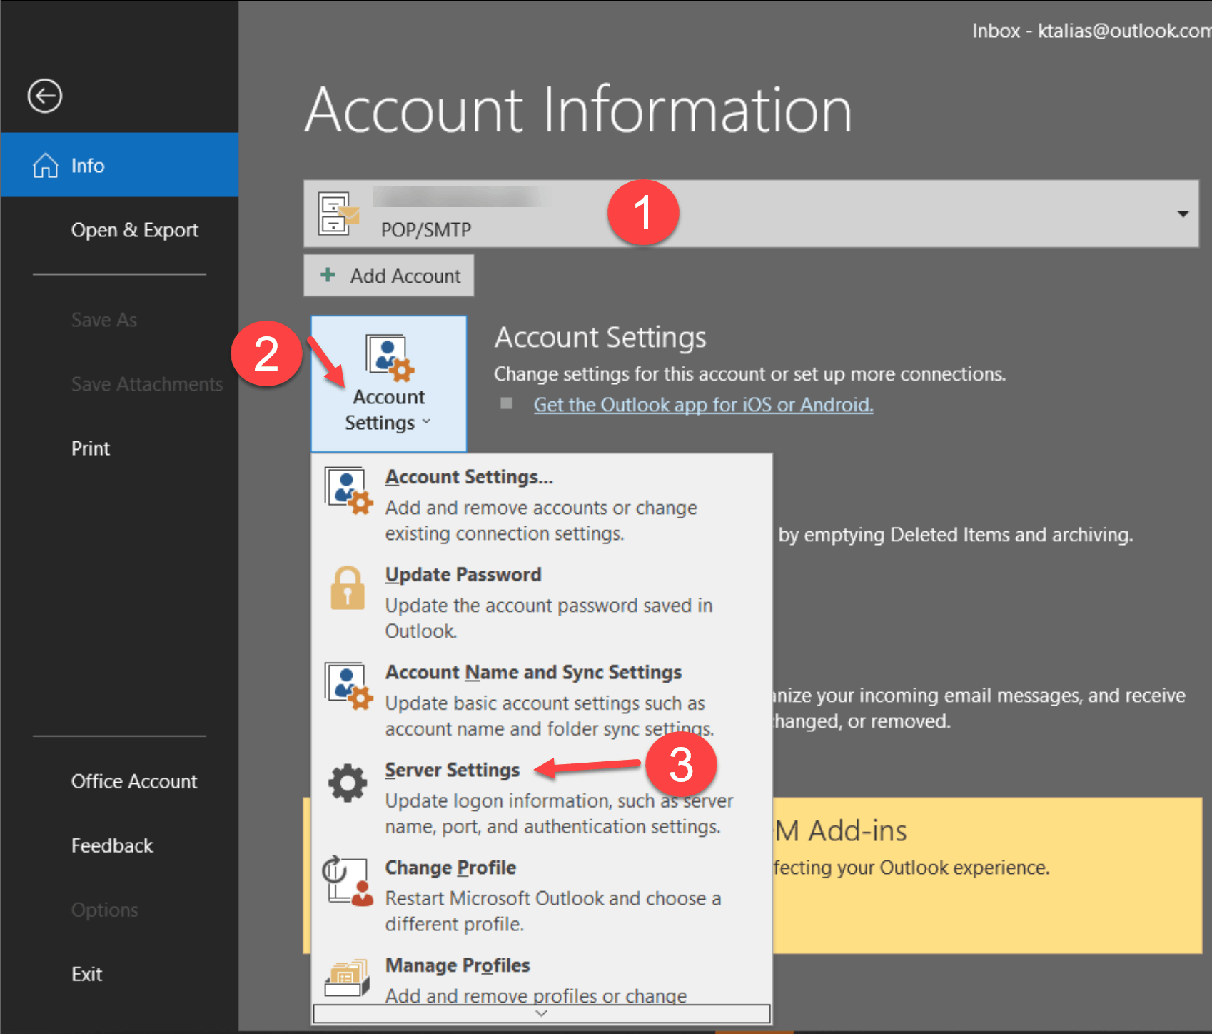
Task: Choose Account Settings... menu item
Action: [542, 504]
